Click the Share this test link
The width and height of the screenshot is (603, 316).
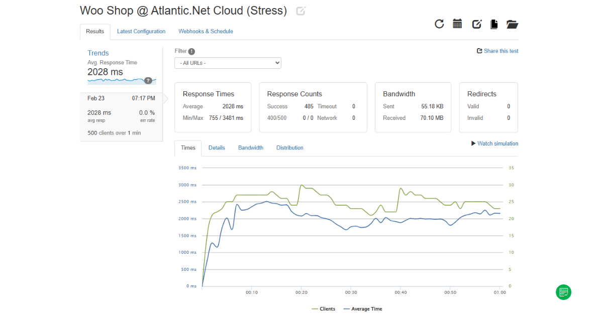point(497,51)
